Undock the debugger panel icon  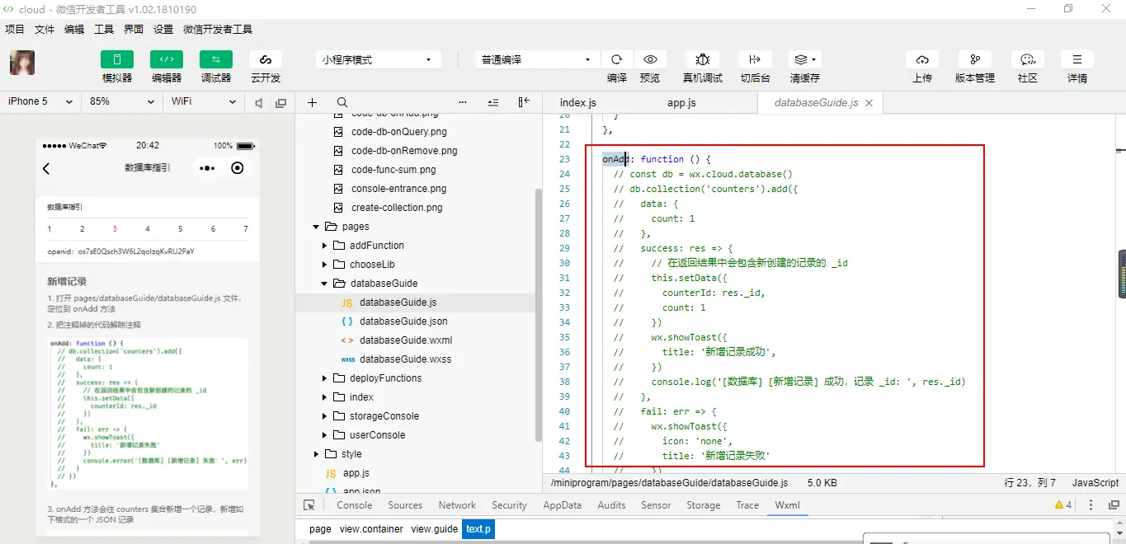click(1114, 505)
